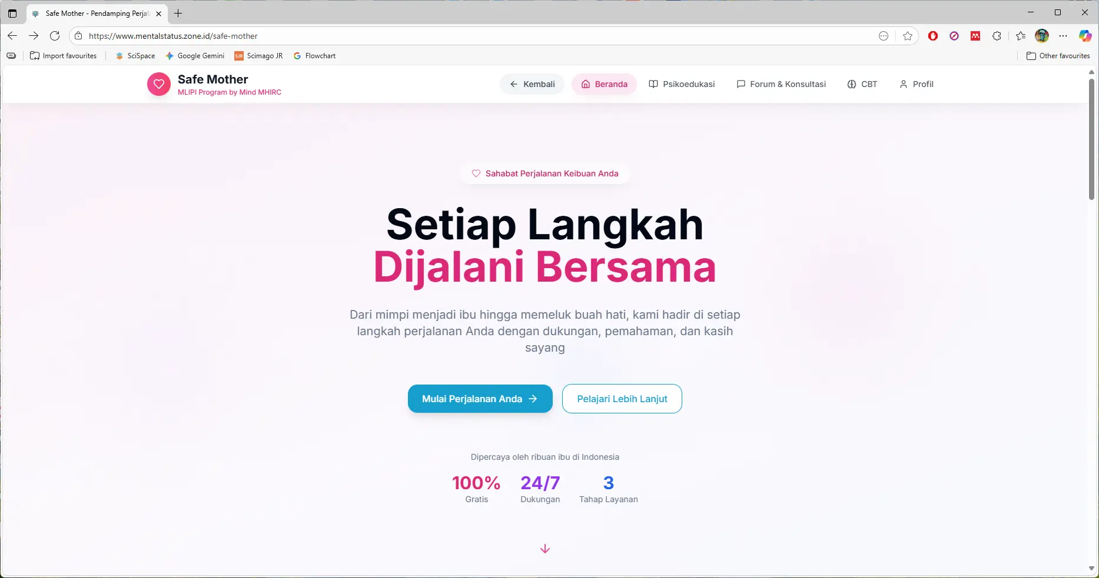This screenshot has width=1099, height=578.
Task: Click Mulai Perjalanan Anda button
Action: pos(480,399)
